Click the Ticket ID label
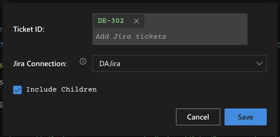 point(29,29)
